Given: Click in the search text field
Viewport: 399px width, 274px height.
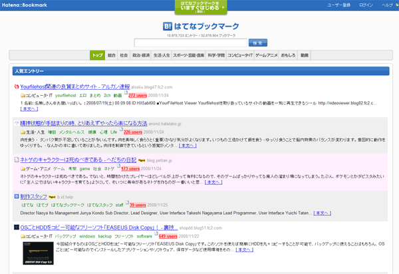Looking at the screenshot, I should click(x=191, y=43).
